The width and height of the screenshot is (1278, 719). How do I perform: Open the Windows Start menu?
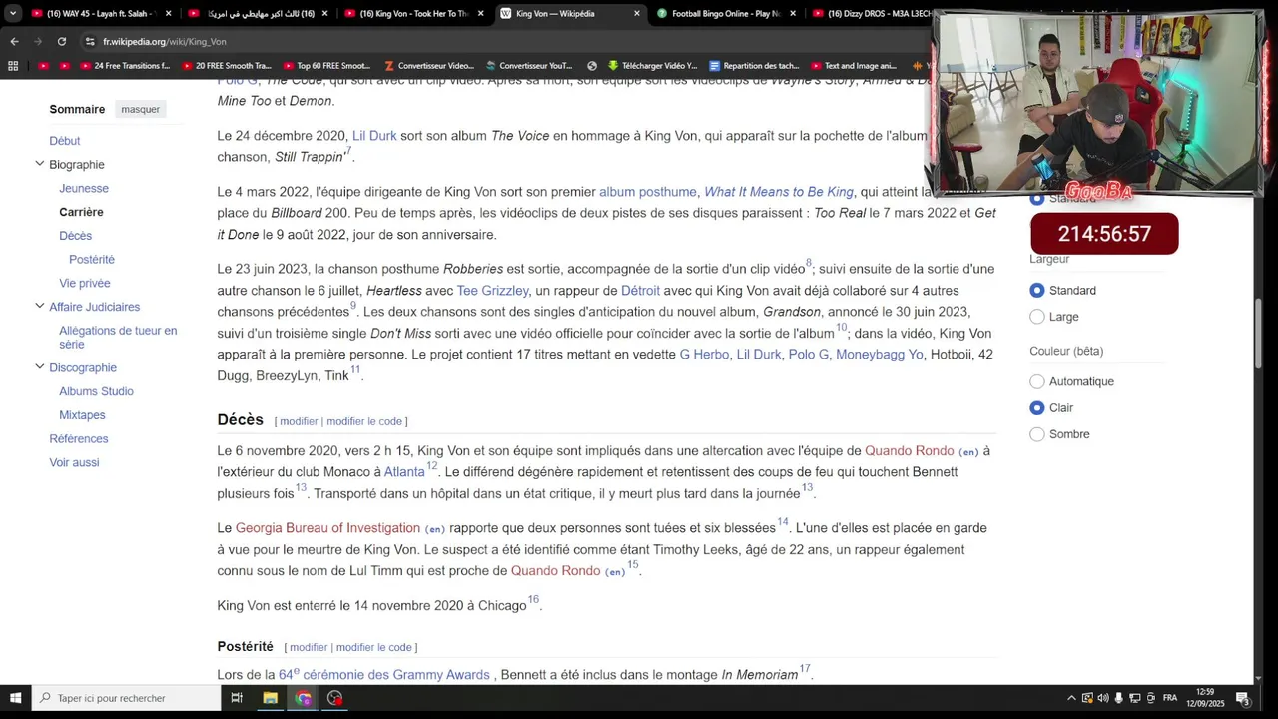(x=15, y=698)
